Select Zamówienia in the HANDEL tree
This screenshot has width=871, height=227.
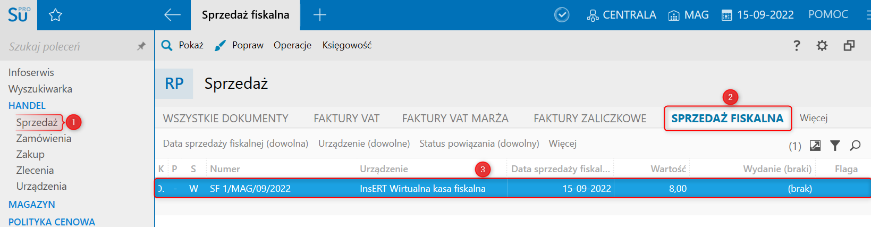pyautogui.click(x=44, y=138)
